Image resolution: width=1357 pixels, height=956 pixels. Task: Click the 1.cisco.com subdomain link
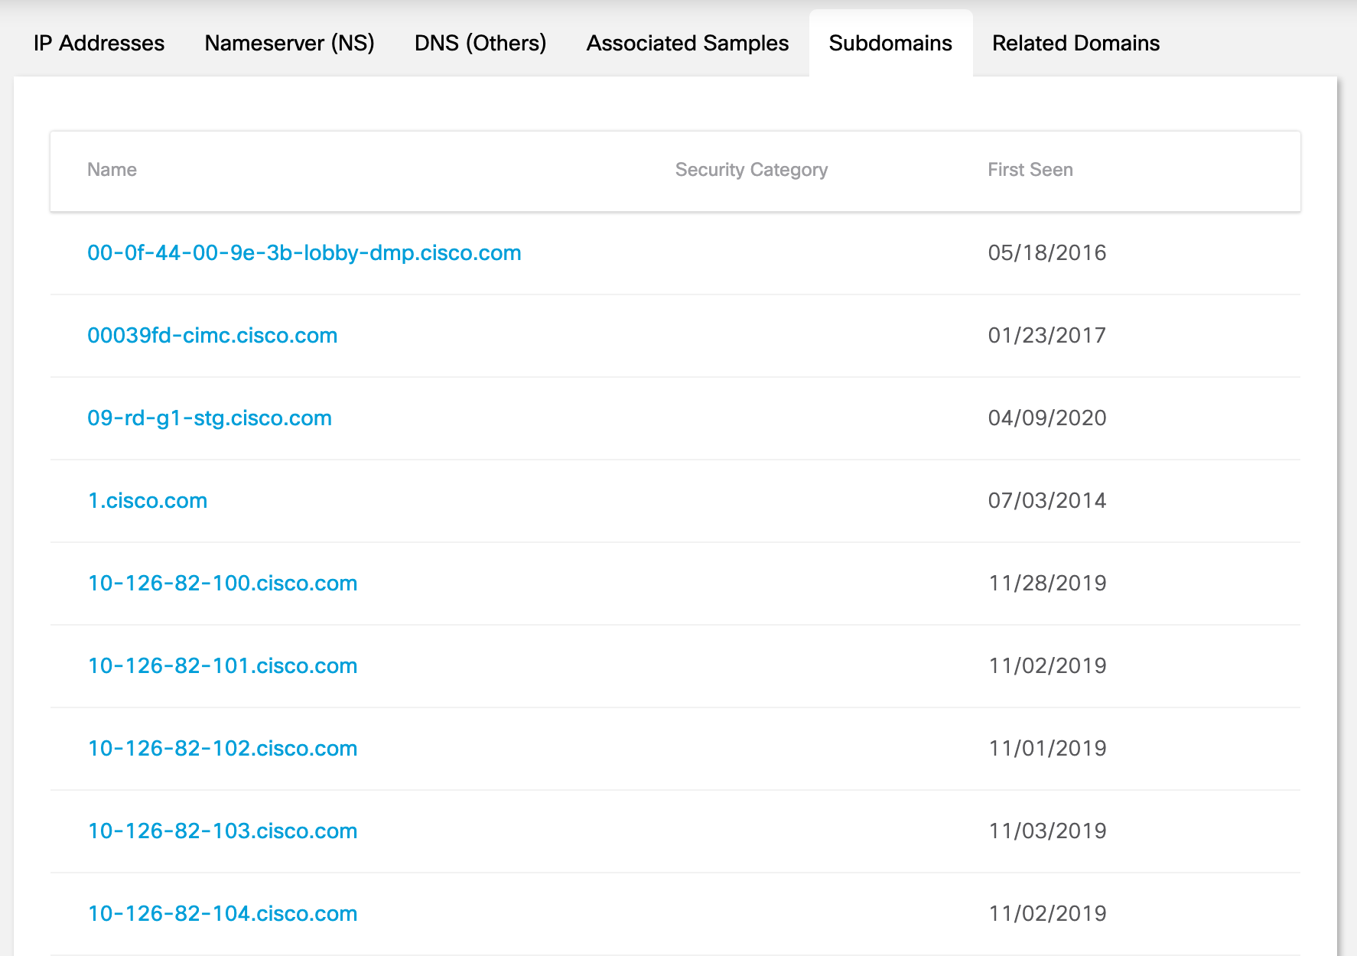(148, 501)
